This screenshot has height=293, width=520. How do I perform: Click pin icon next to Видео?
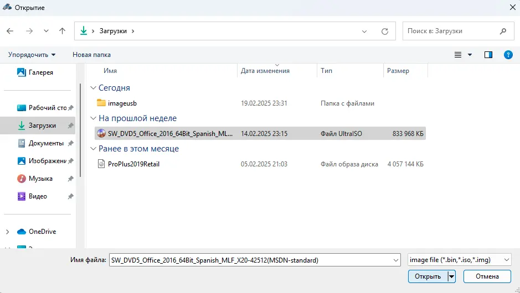point(71,196)
